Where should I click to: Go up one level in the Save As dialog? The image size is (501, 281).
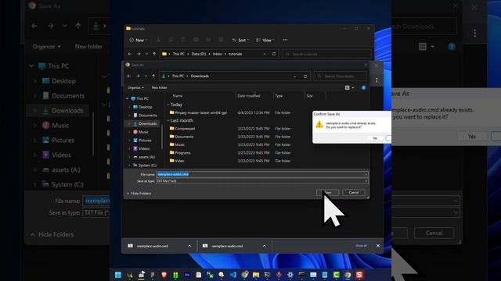click(153, 76)
